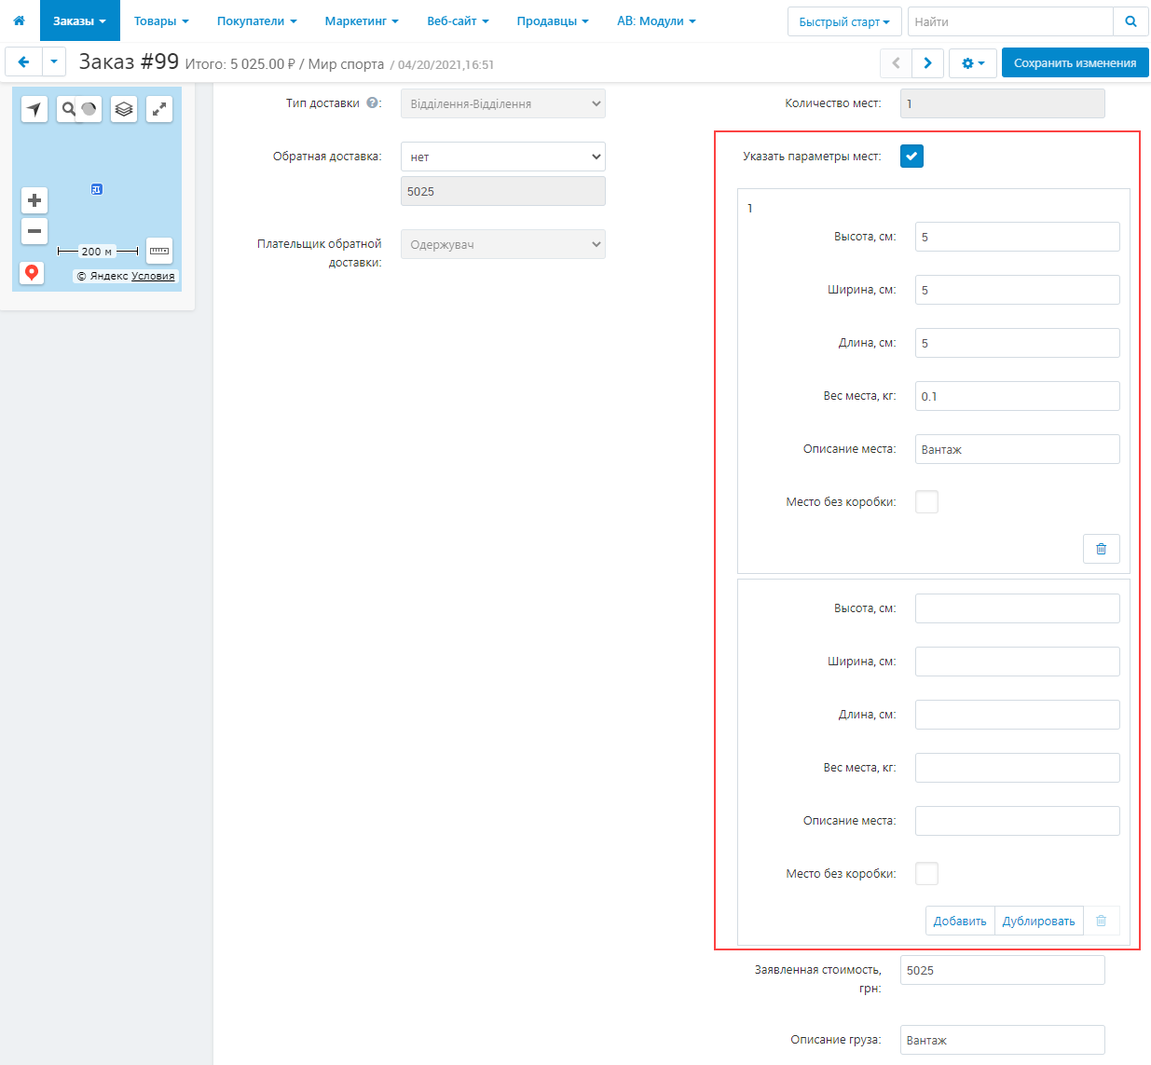Zoom out on the Yandex map
1151x1065 pixels.
point(34,231)
